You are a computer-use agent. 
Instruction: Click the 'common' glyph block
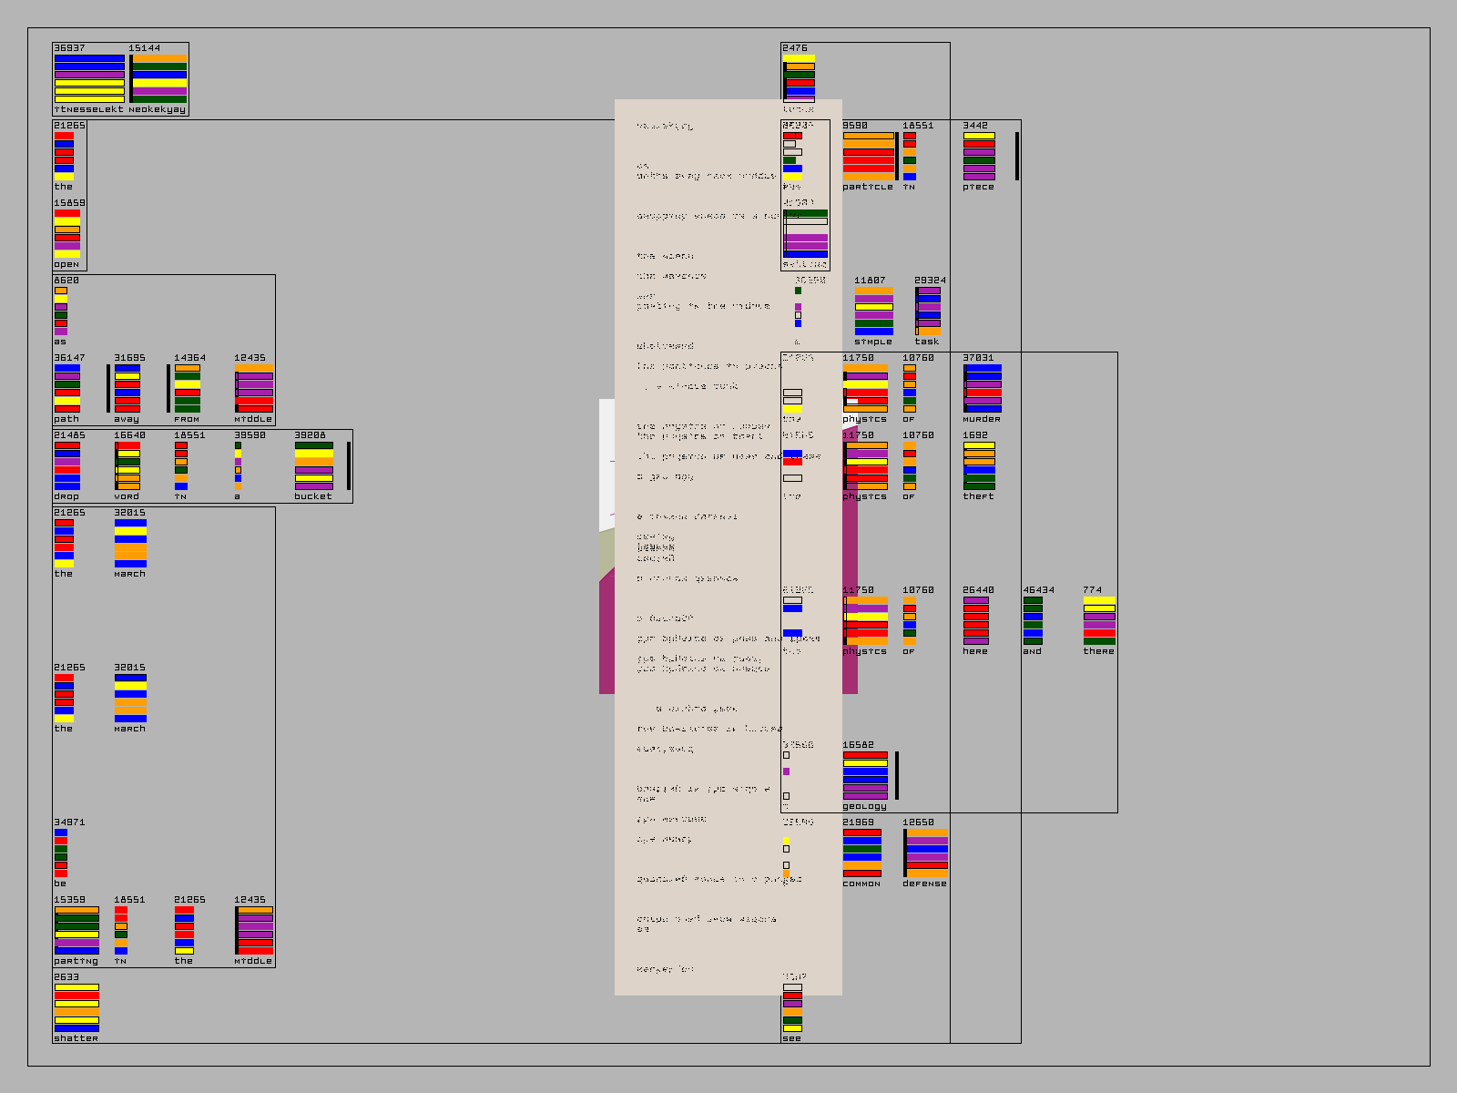tap(861, 853)
